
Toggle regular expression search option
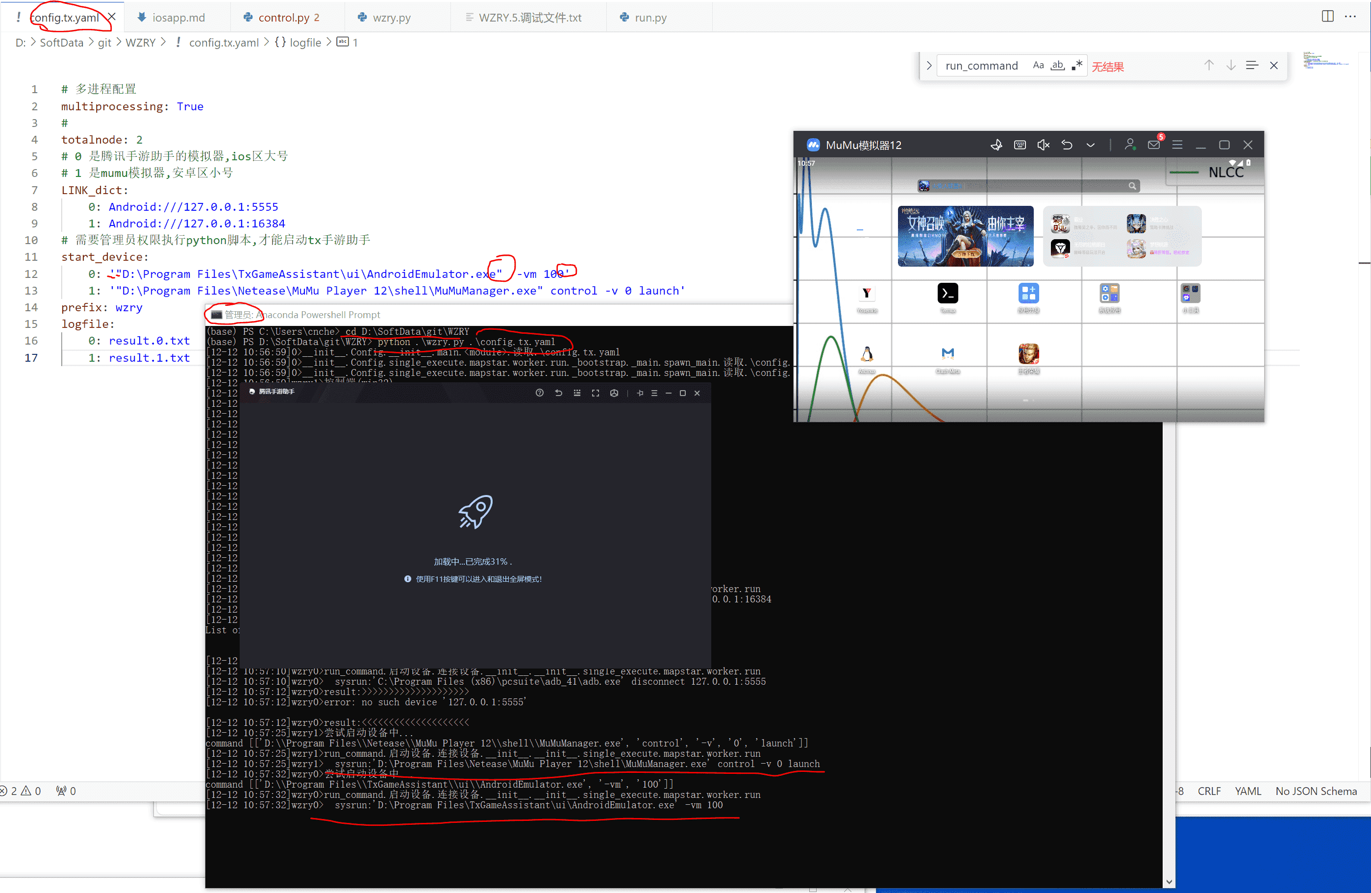(1076, 66)
